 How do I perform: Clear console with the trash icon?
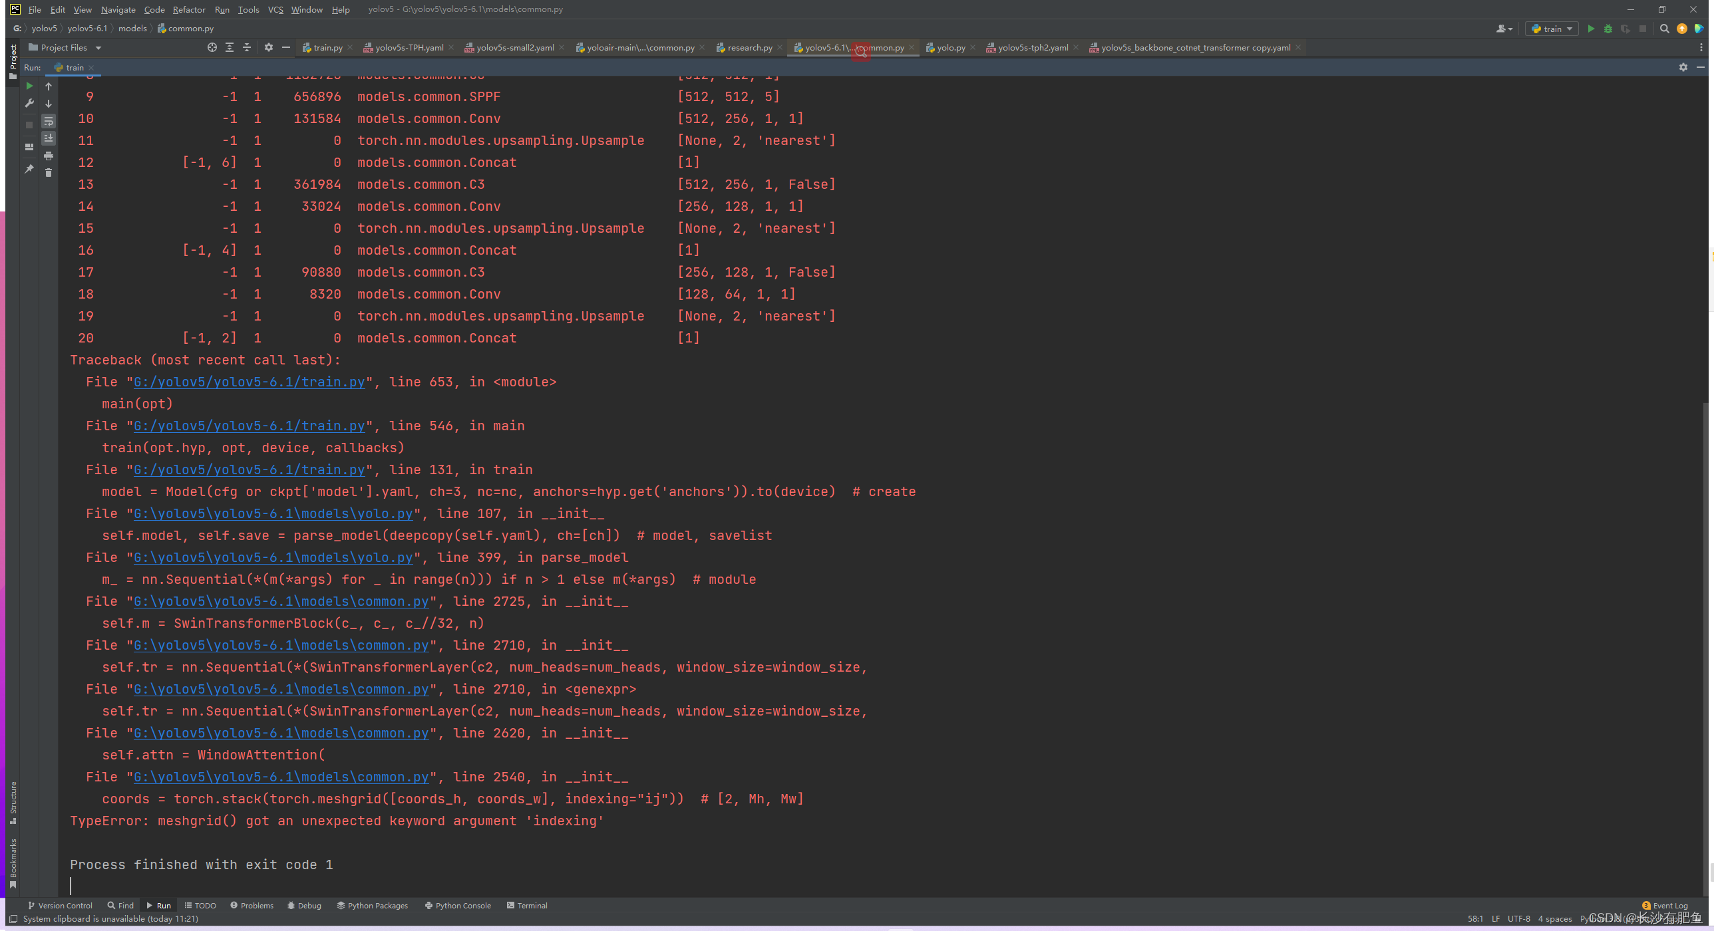49,173
